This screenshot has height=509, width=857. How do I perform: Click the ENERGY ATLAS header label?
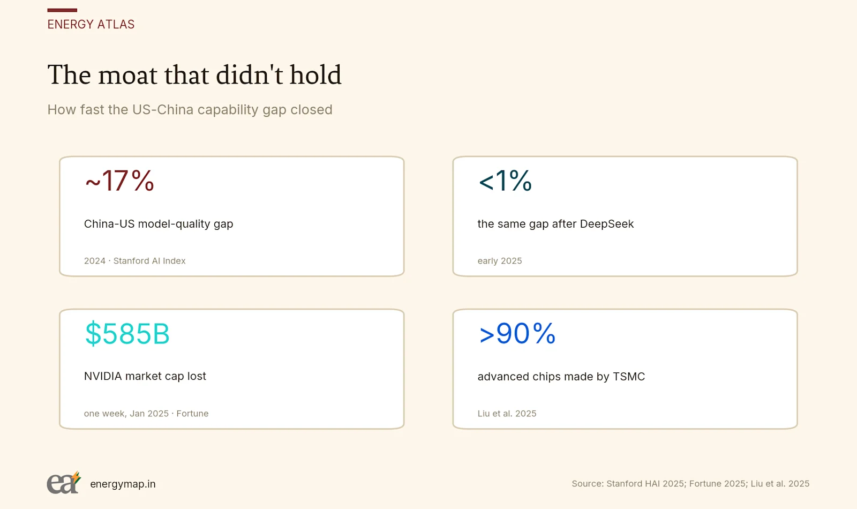click(x=91, y=25)
